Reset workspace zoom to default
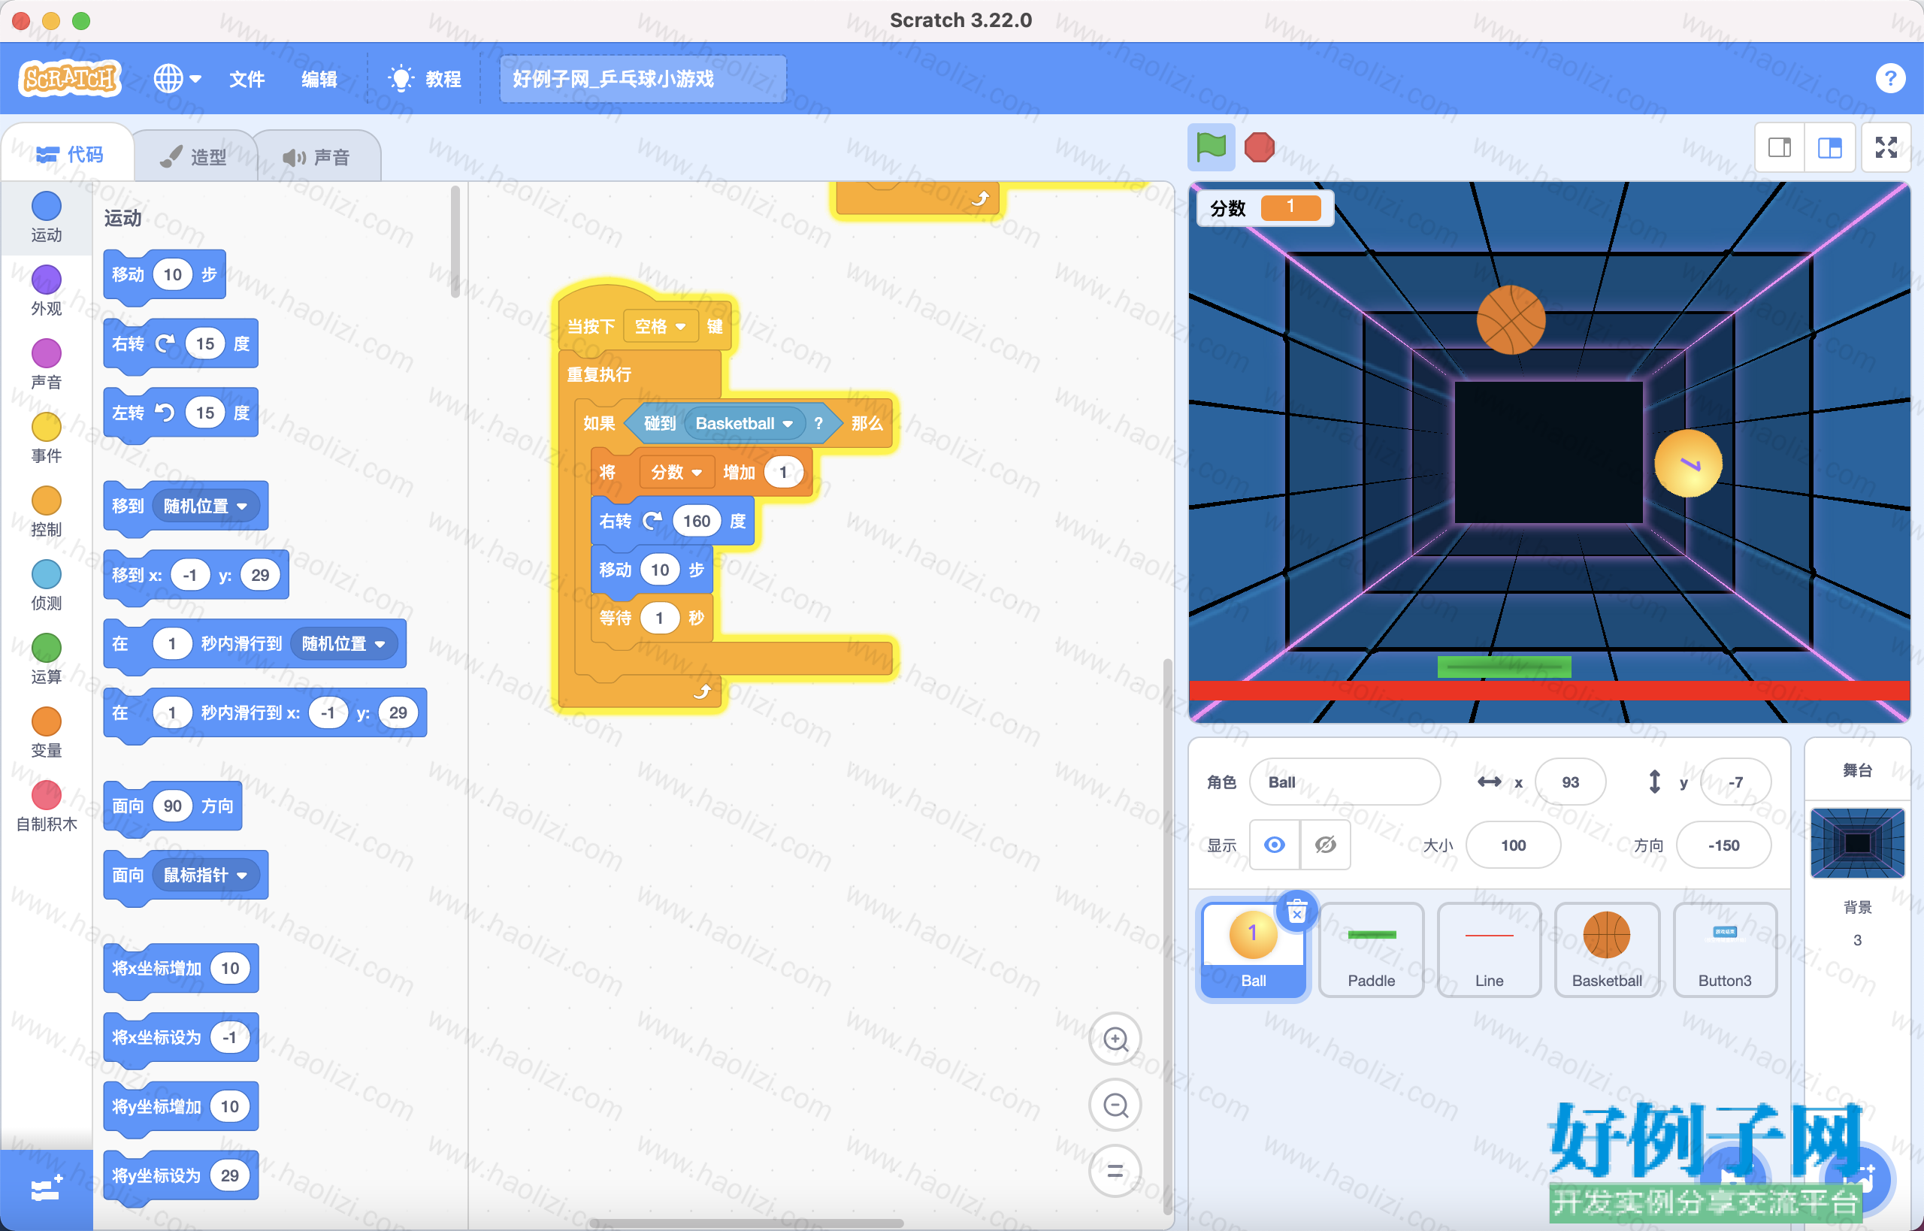The width and height of the screenshot is (1924, 1231). coord(1115,1172)
